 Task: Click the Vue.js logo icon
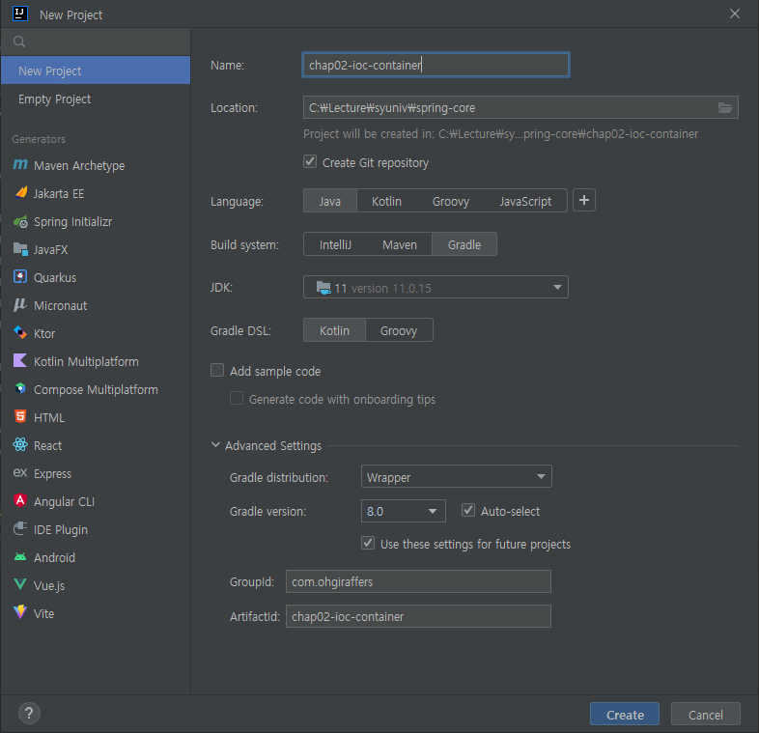[20, 584]
